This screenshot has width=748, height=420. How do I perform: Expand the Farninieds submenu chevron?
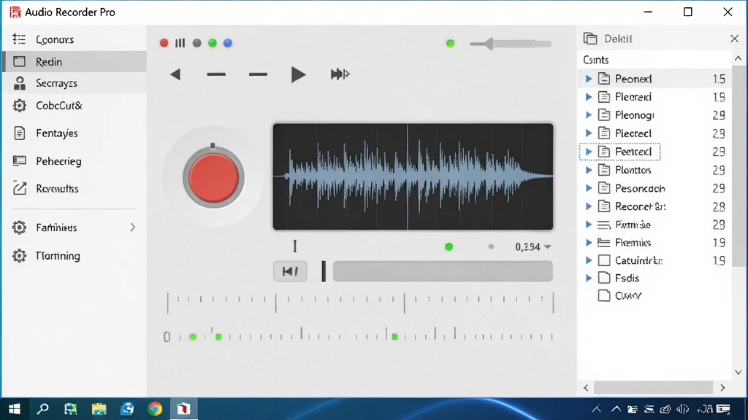point(133,227)
